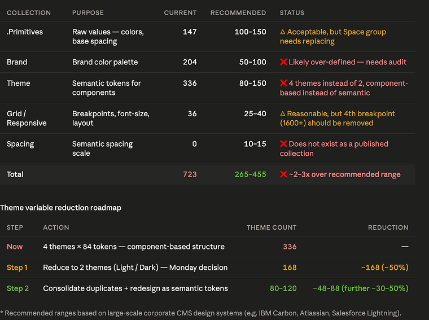Click 'Likely over-defined — needs audit' status
Image resolution: width=429 pixels, height=320 pixels.
(348, 62)
